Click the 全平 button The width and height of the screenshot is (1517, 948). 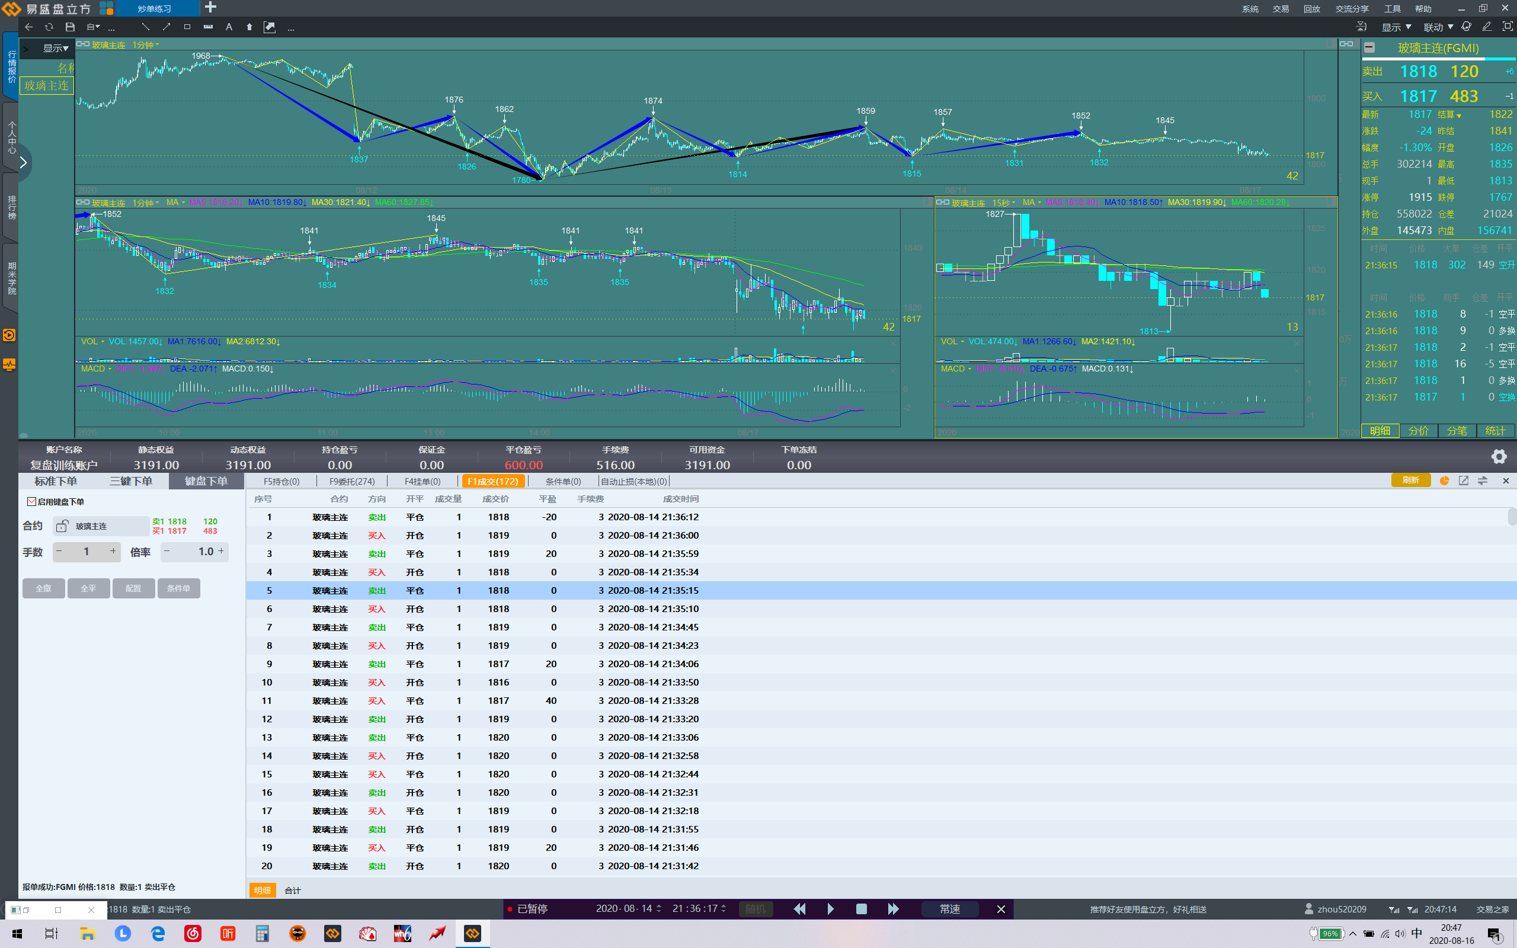(x=88, y=588)
